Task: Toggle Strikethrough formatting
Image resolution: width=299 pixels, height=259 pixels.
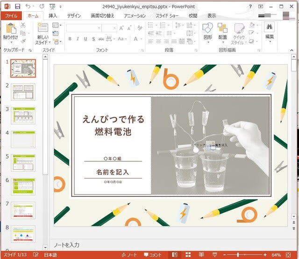Action: 101,39
